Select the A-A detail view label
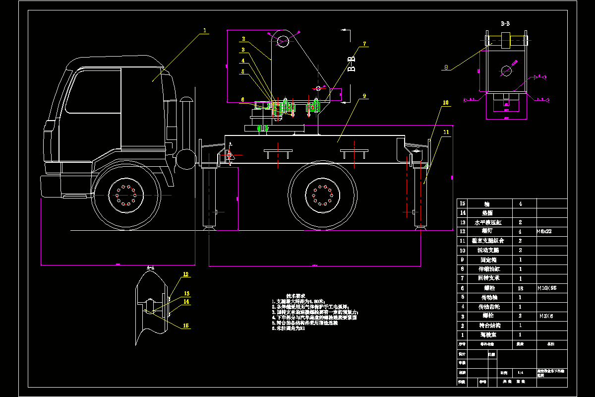 [x=151, y=267]
